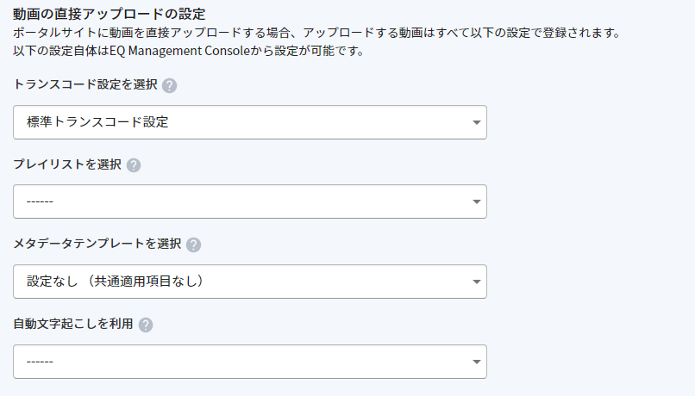
Task: Click the 自動文字起こしを利用 label
Action: (73, 324)
